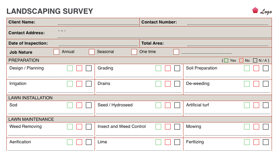Viewport: 278px width, 151px height.
Task: Mark red No box for Grading
Action: coord(168,68)
